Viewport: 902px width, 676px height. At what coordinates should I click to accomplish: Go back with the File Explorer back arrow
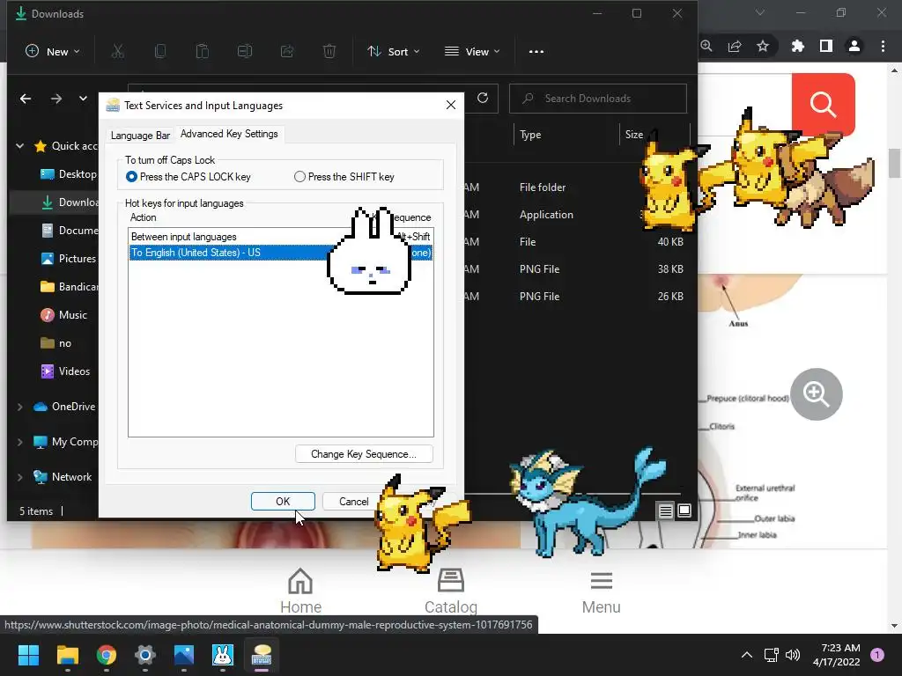pyautogui.click(x=26, y=99)
